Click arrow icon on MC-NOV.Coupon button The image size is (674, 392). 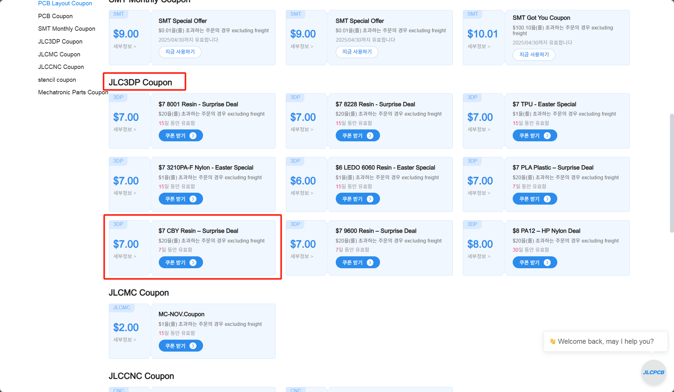click(193, 346)
